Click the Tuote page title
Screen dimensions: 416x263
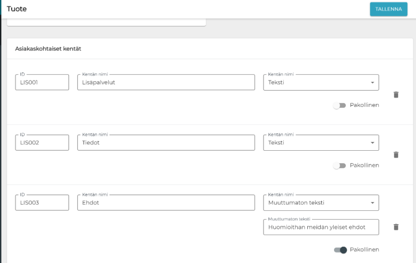point(17,9)
